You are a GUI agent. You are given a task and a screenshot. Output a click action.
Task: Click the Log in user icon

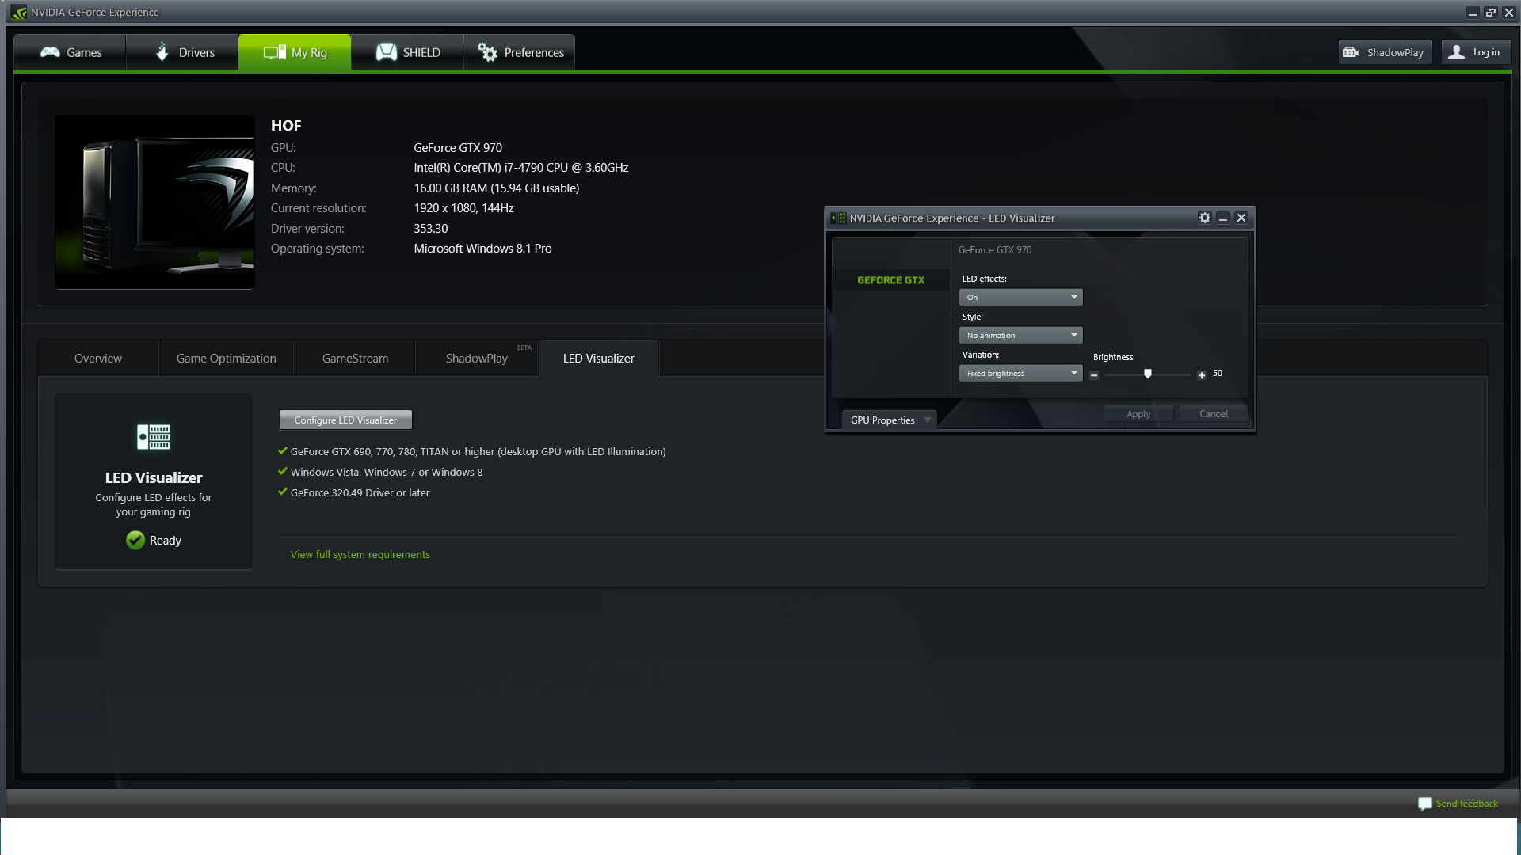click(1456, 52)
